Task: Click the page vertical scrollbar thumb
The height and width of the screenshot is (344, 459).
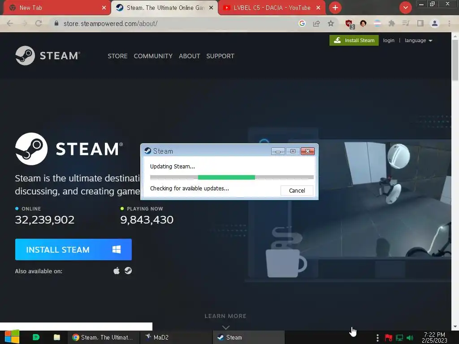Action: point(455,60)
